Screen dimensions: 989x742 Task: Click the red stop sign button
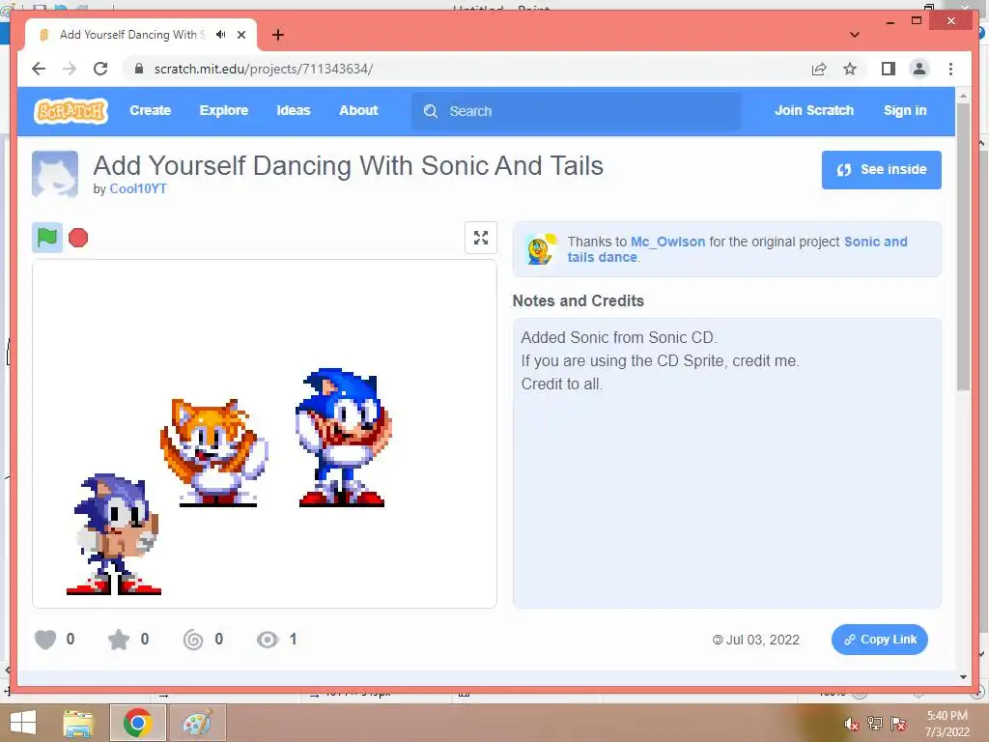[x=78, y=238]
